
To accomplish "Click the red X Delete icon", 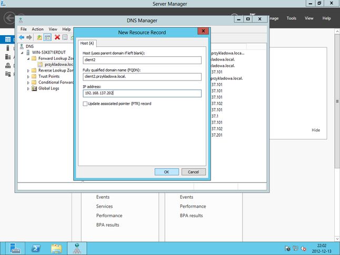I will [x=57, y=37].
